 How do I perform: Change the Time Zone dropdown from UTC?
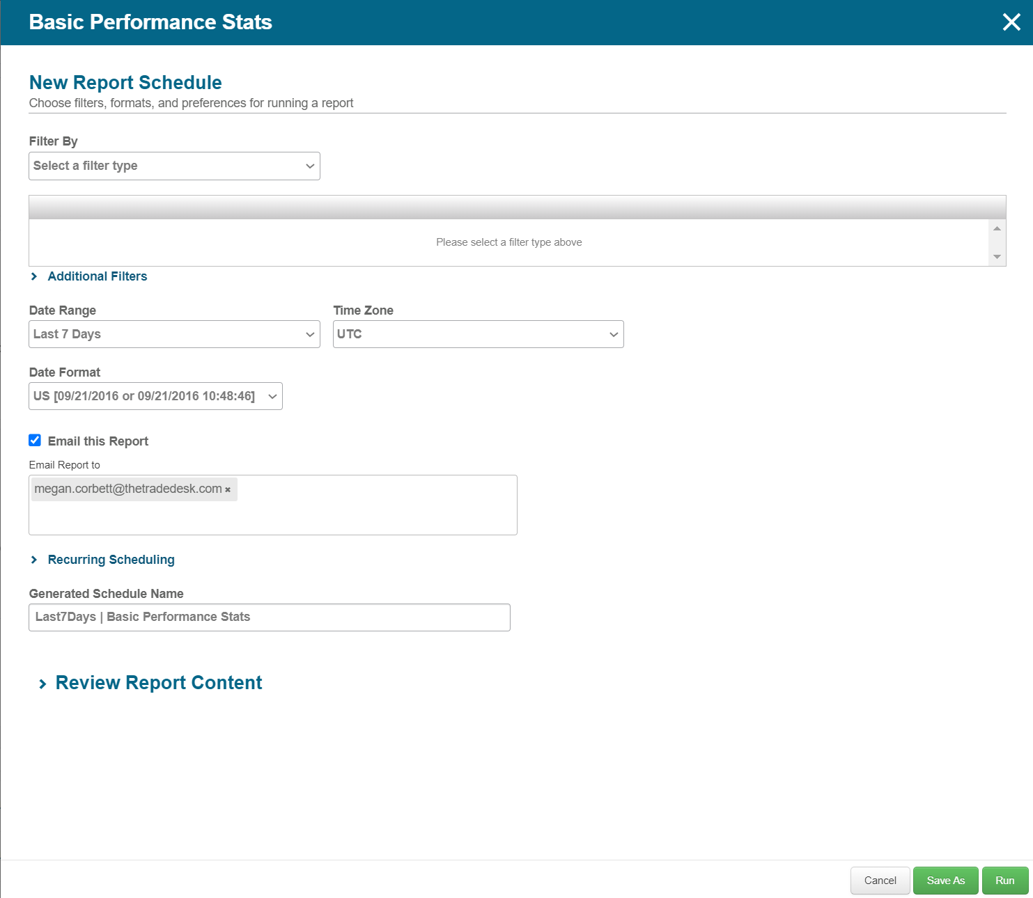(478, 335)
